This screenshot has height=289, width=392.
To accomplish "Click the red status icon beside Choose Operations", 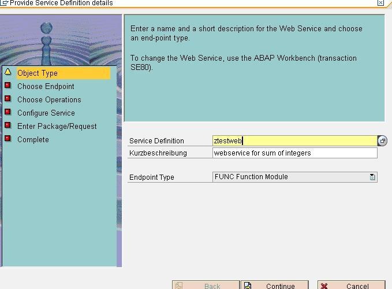I will (8, 99).
